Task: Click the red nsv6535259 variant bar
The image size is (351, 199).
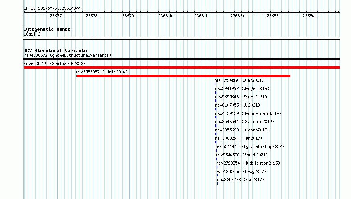Action: (x=181, y=68)
